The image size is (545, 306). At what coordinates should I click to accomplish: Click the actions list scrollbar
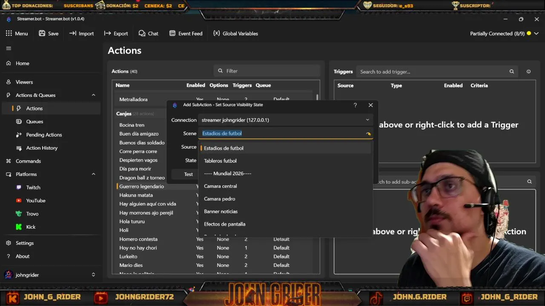317,97
